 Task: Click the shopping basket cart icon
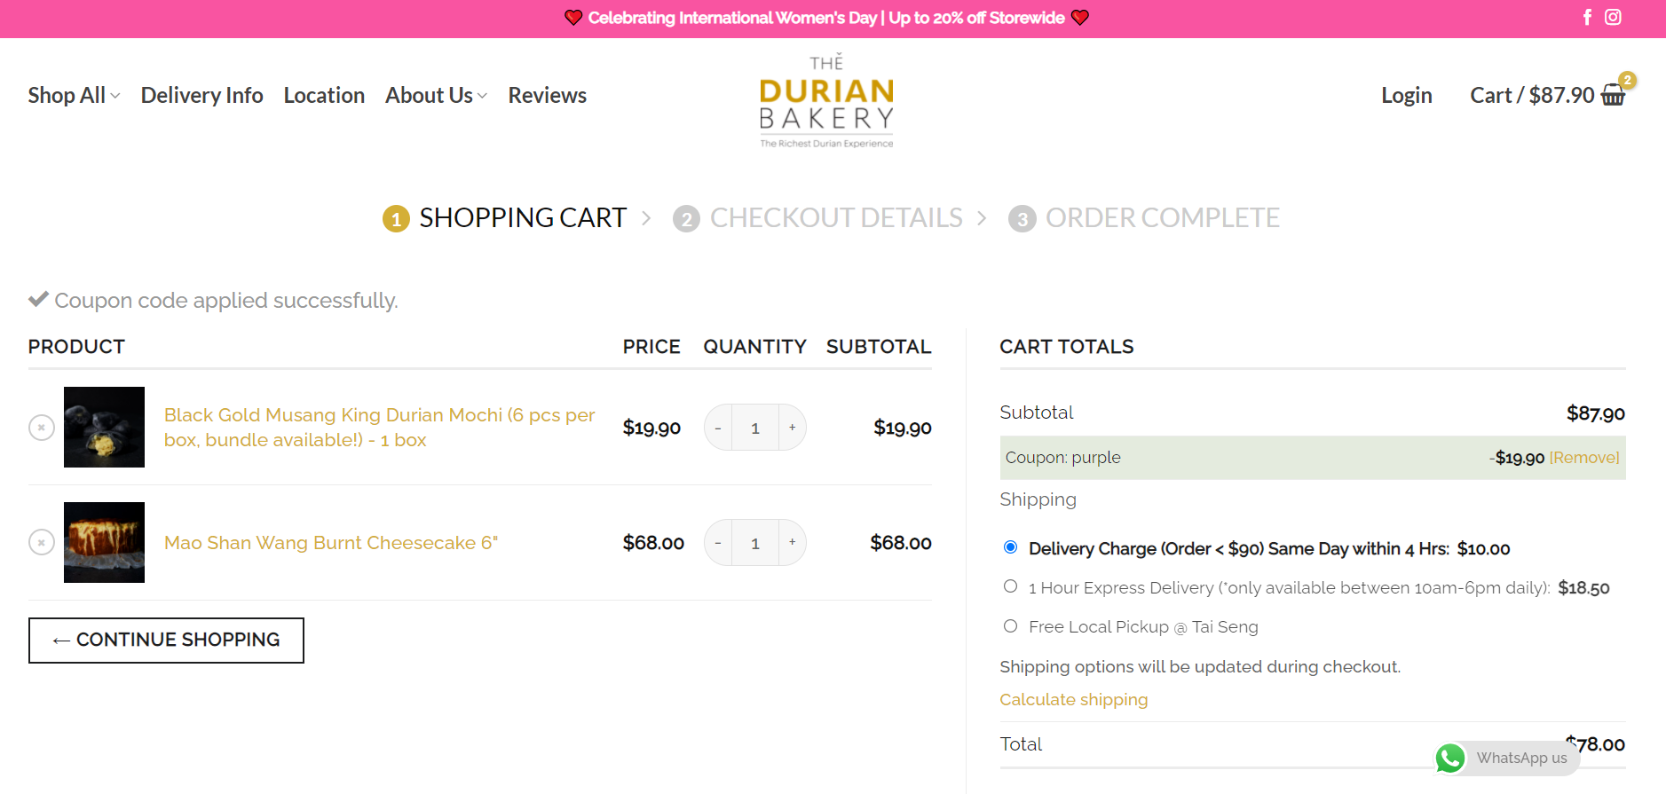click(1613, 96)
